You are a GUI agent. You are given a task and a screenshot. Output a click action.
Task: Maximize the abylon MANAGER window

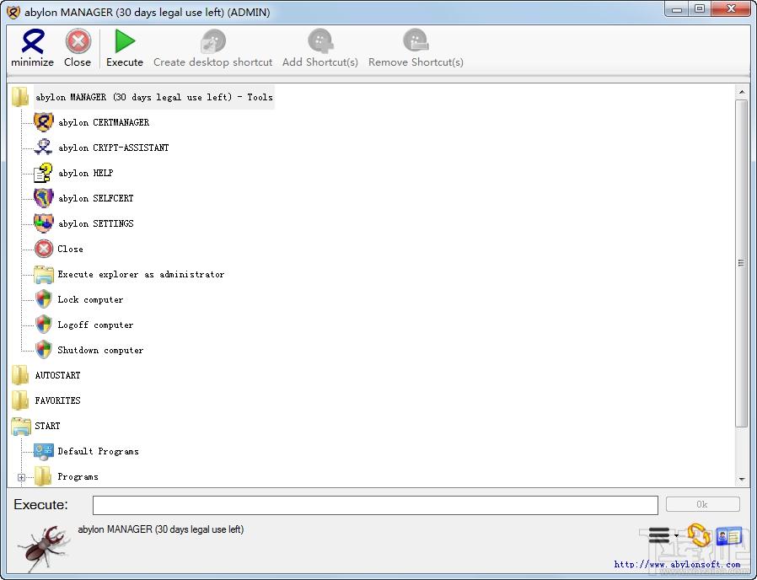[700, 8]
